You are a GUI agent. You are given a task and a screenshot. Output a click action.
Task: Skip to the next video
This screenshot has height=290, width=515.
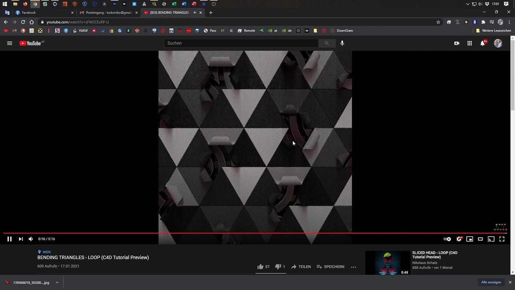coord(21,239)
